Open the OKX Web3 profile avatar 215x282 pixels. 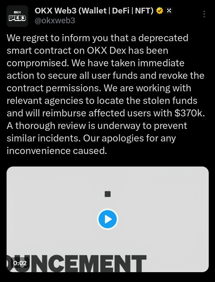pos(17,16)
